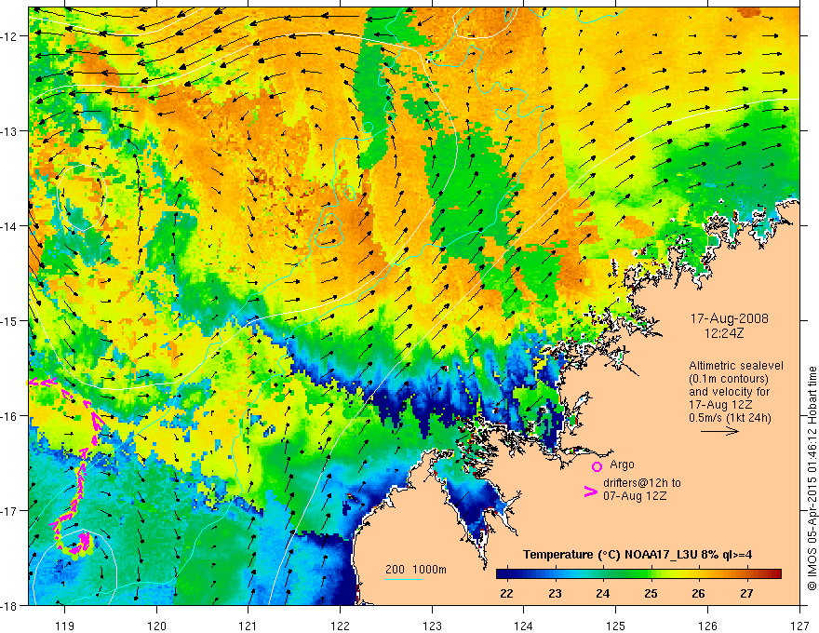The height and width of the screenshot is (633, 819).
Task: Click the color bar value 27
Action: coord(746,593)
